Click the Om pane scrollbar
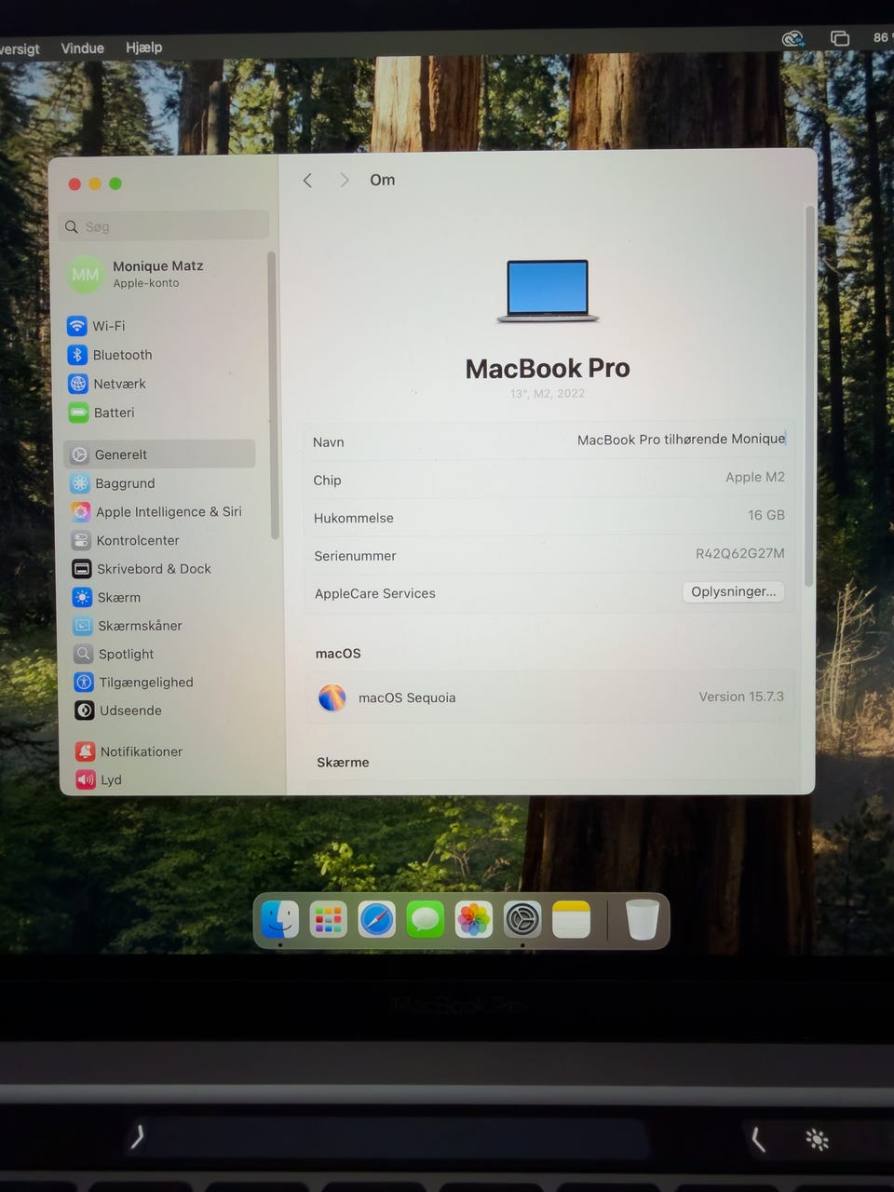The height and width of the screenshot is (1192, 894). (809, 396)
